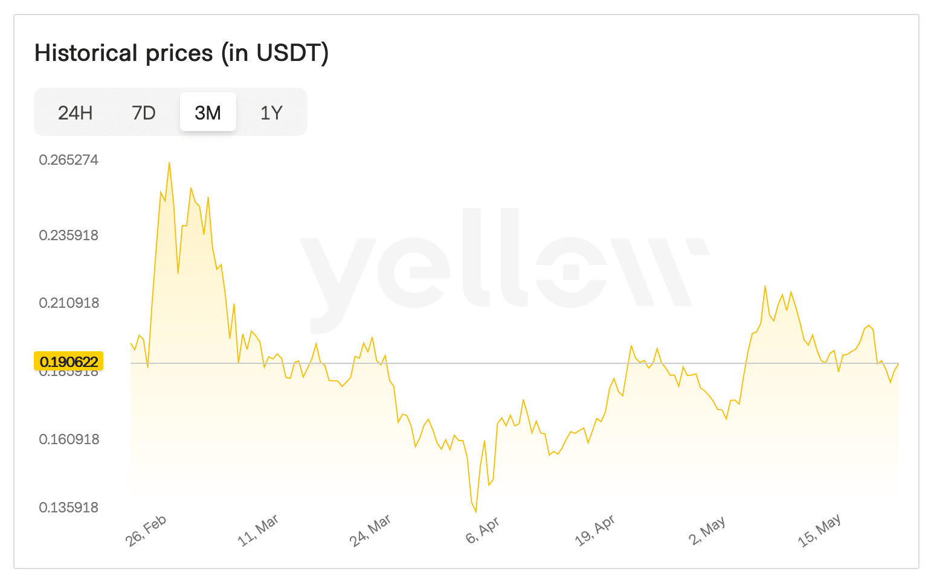
Task: Switch to the 24H time range tab
Action: [x=75, y=112]
